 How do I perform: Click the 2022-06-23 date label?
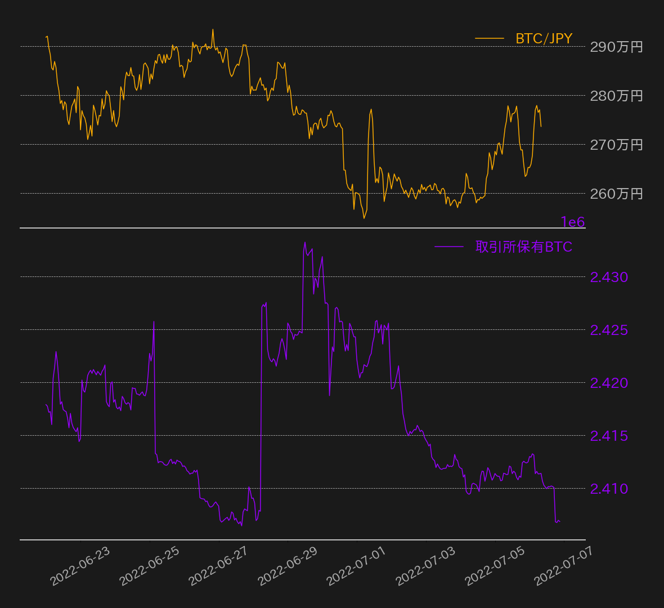[80, 566]
